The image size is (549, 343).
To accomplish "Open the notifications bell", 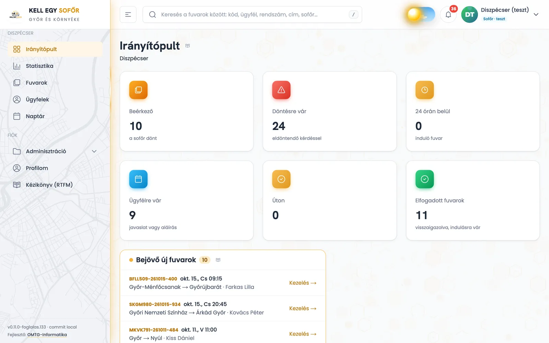I will [x=448, y=14].
